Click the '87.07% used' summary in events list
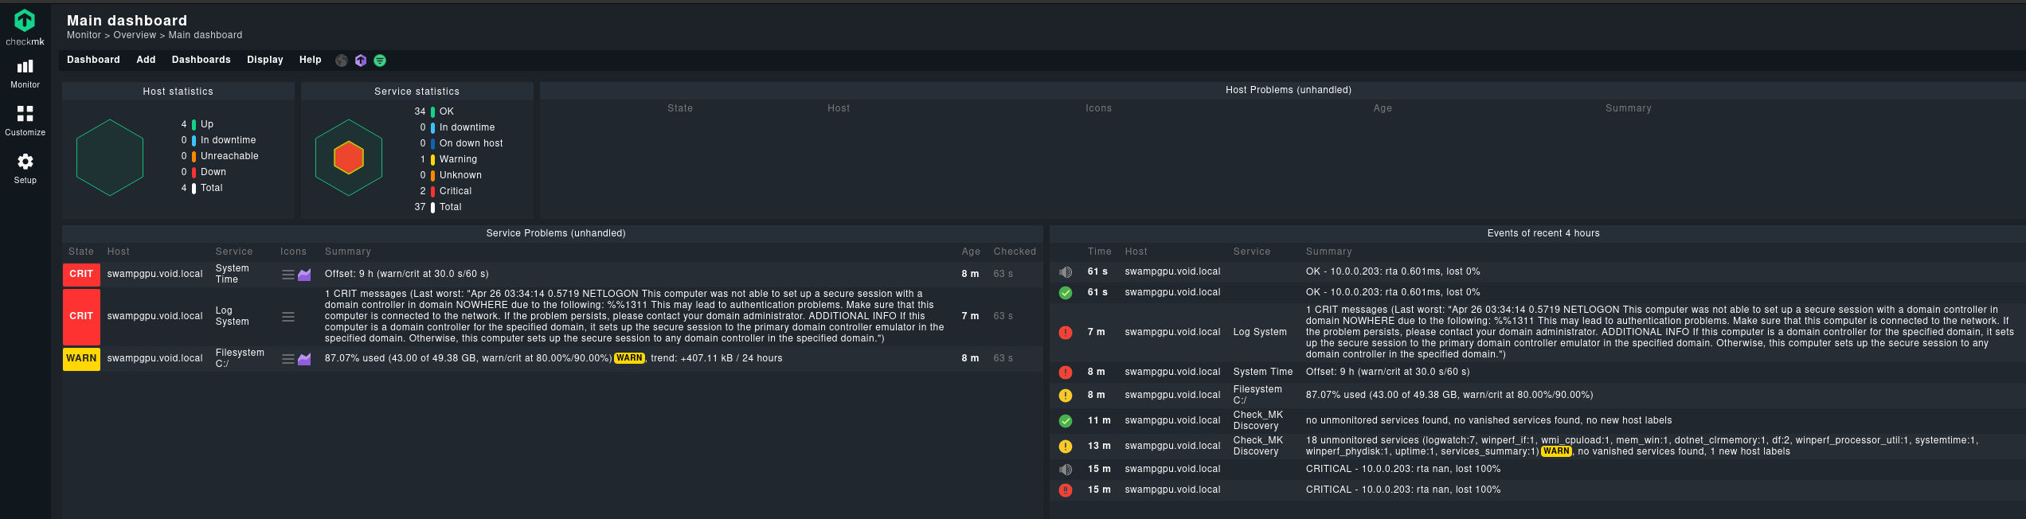Image resolution: width=2026 pixels, height=519 pixels. point(1449,395)
